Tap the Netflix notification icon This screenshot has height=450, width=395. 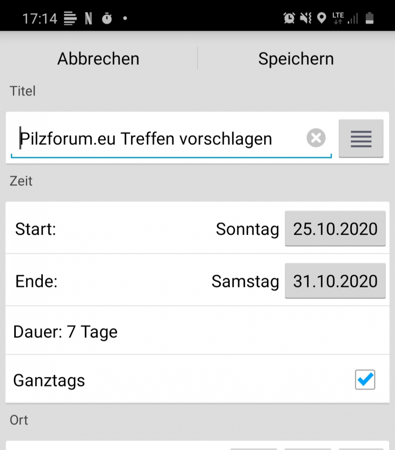point(89,18)
